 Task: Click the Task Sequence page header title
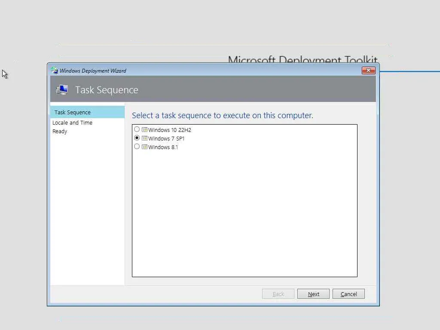coord(107,90)
